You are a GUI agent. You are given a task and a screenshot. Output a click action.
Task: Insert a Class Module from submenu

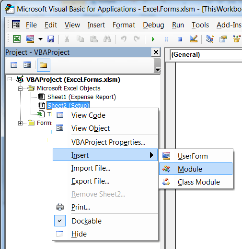[x=196, y=182]
